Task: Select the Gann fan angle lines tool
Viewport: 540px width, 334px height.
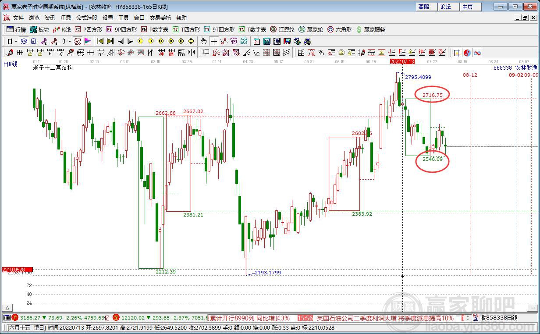Action: pyautogui.click(x=216, y=53)
